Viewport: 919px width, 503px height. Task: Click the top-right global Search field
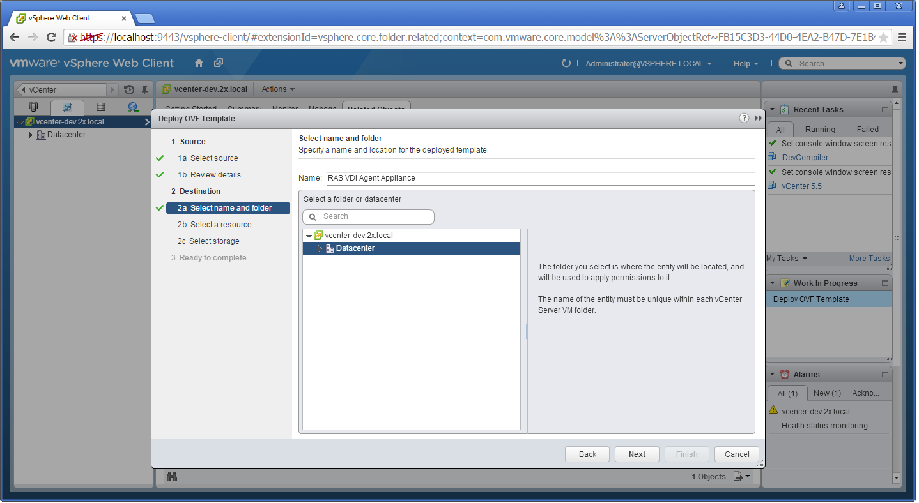click(842, 63)
